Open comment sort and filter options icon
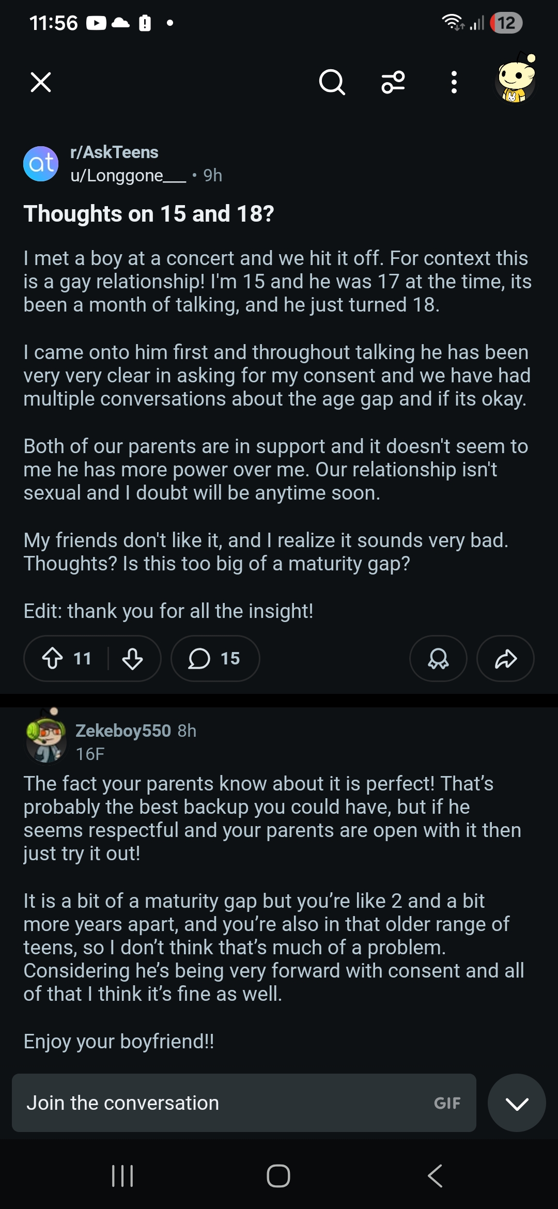The width and height of the screenshot is (558, 1209). [393, 82]
